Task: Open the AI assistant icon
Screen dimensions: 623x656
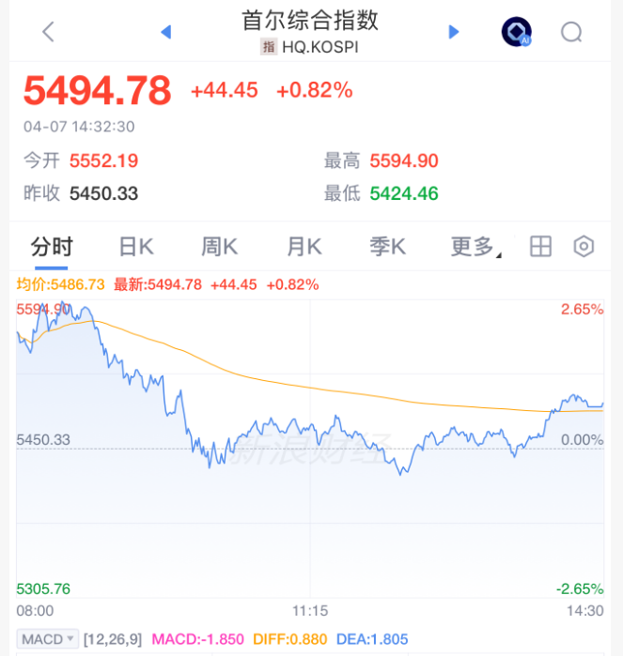Action: pos(516,32)
